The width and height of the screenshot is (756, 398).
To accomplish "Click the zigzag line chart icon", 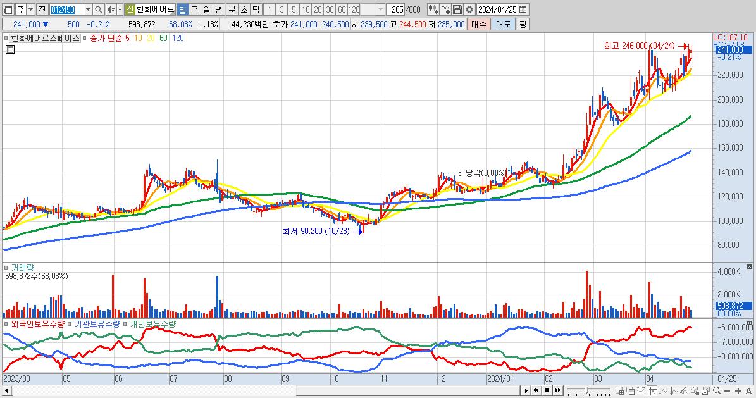I will (674, 390).
